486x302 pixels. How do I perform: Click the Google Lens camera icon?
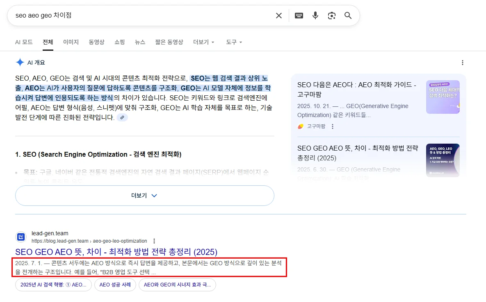point(331,15)
